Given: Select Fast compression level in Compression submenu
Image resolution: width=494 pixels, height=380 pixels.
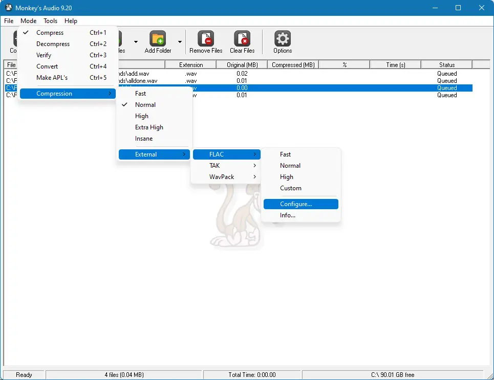Looking at the screenshot, I should (155, 94).
